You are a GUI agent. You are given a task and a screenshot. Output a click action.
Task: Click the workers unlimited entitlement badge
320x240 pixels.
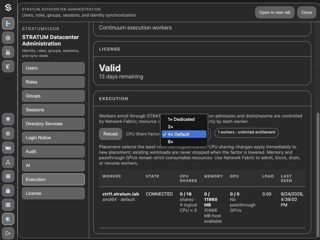tap(246, 133)
